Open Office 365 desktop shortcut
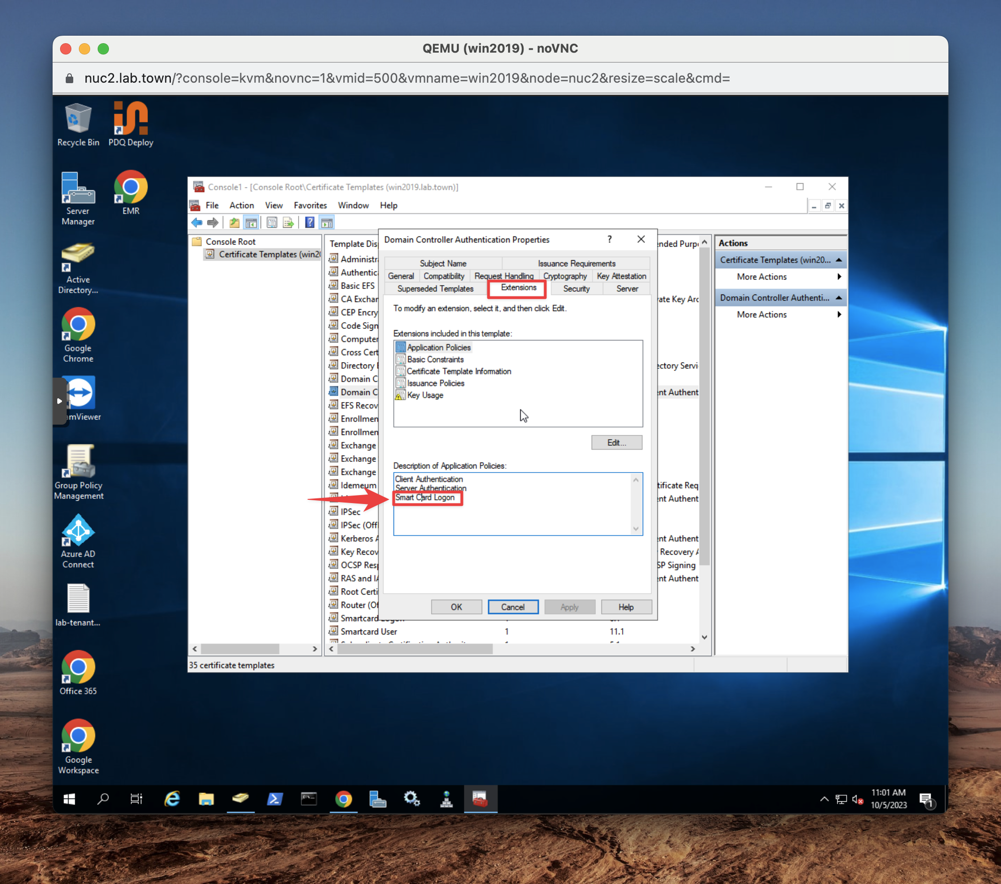Image resolution: width=1001 pixels, height=884 pixels. [78, 673]
